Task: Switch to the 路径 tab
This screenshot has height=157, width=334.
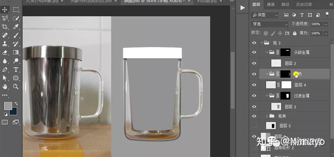Action: pyautogui.click(x=285, y=4)
